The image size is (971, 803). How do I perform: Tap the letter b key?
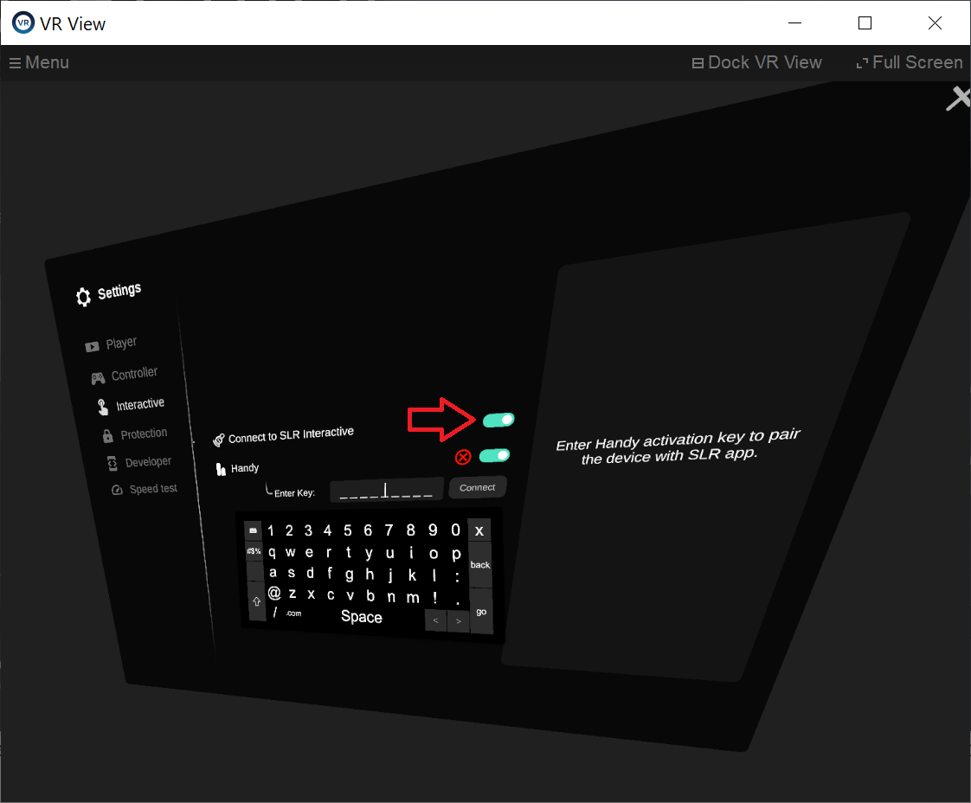point(370,595)
